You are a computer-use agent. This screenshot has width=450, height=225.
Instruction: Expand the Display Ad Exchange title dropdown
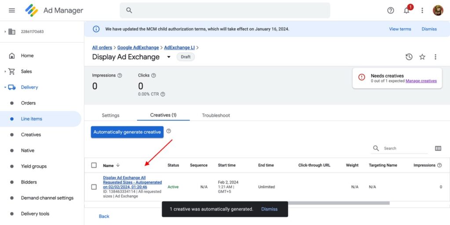click(x=169, y=57)
